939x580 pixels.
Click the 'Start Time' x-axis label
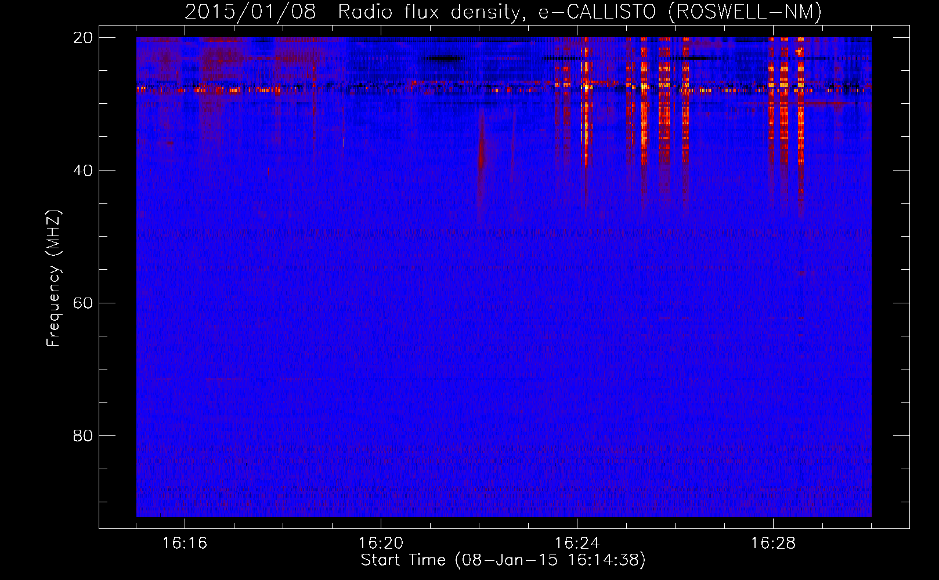[x=403, y=560]
